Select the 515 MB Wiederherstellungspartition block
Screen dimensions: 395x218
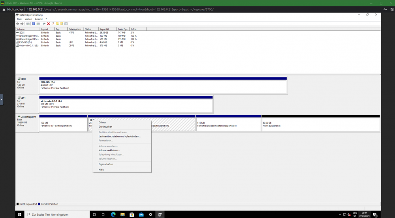click(x=228, y=123)
